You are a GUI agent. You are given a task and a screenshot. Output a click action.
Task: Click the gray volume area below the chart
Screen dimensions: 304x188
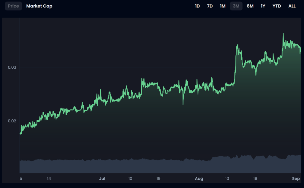(x=148, y=166)
